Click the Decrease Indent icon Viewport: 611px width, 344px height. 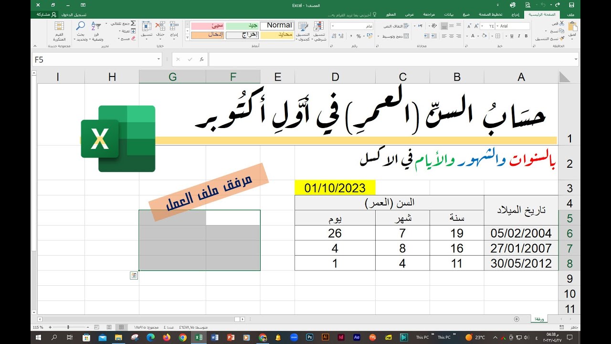point(434,36)
